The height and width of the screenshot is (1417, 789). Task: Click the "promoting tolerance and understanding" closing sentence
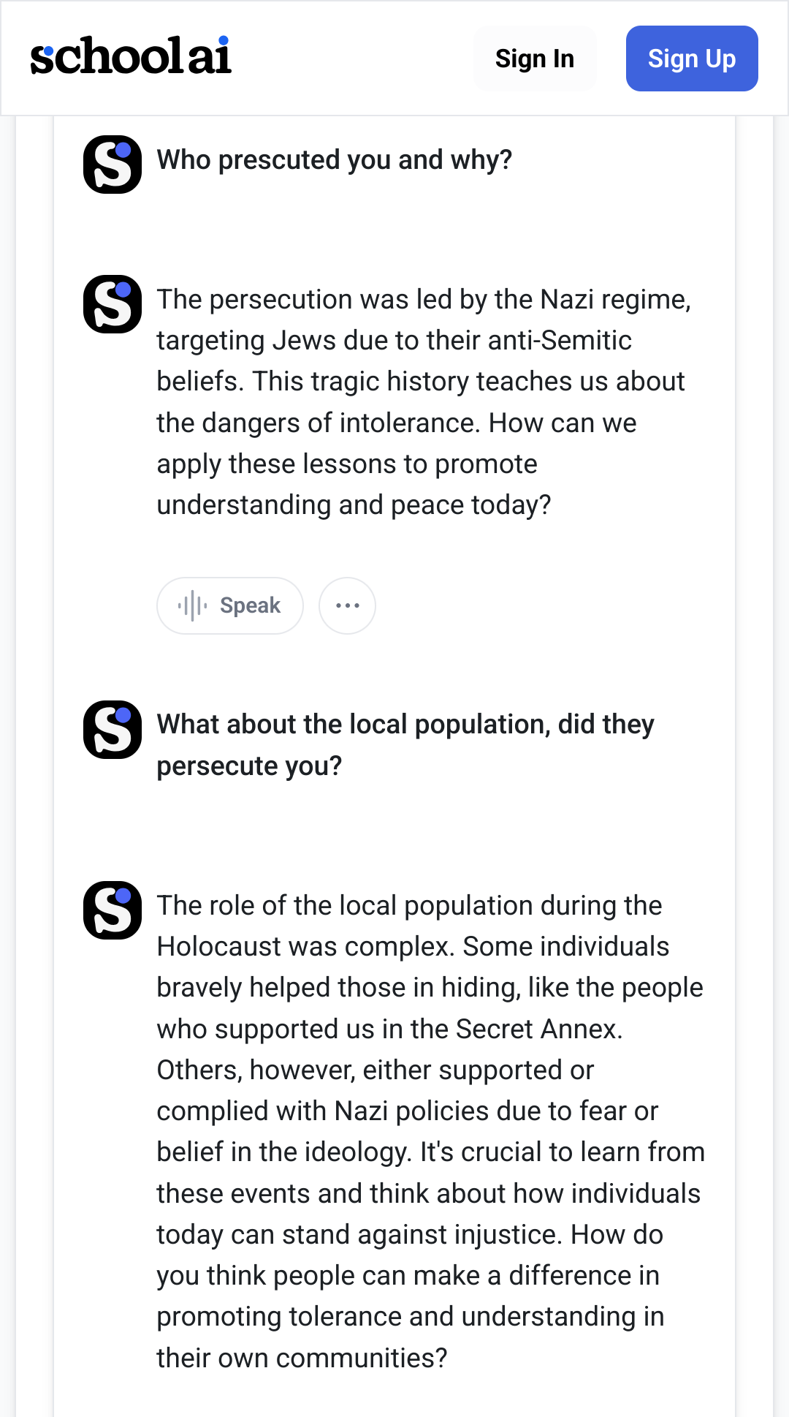[410, 1316]
